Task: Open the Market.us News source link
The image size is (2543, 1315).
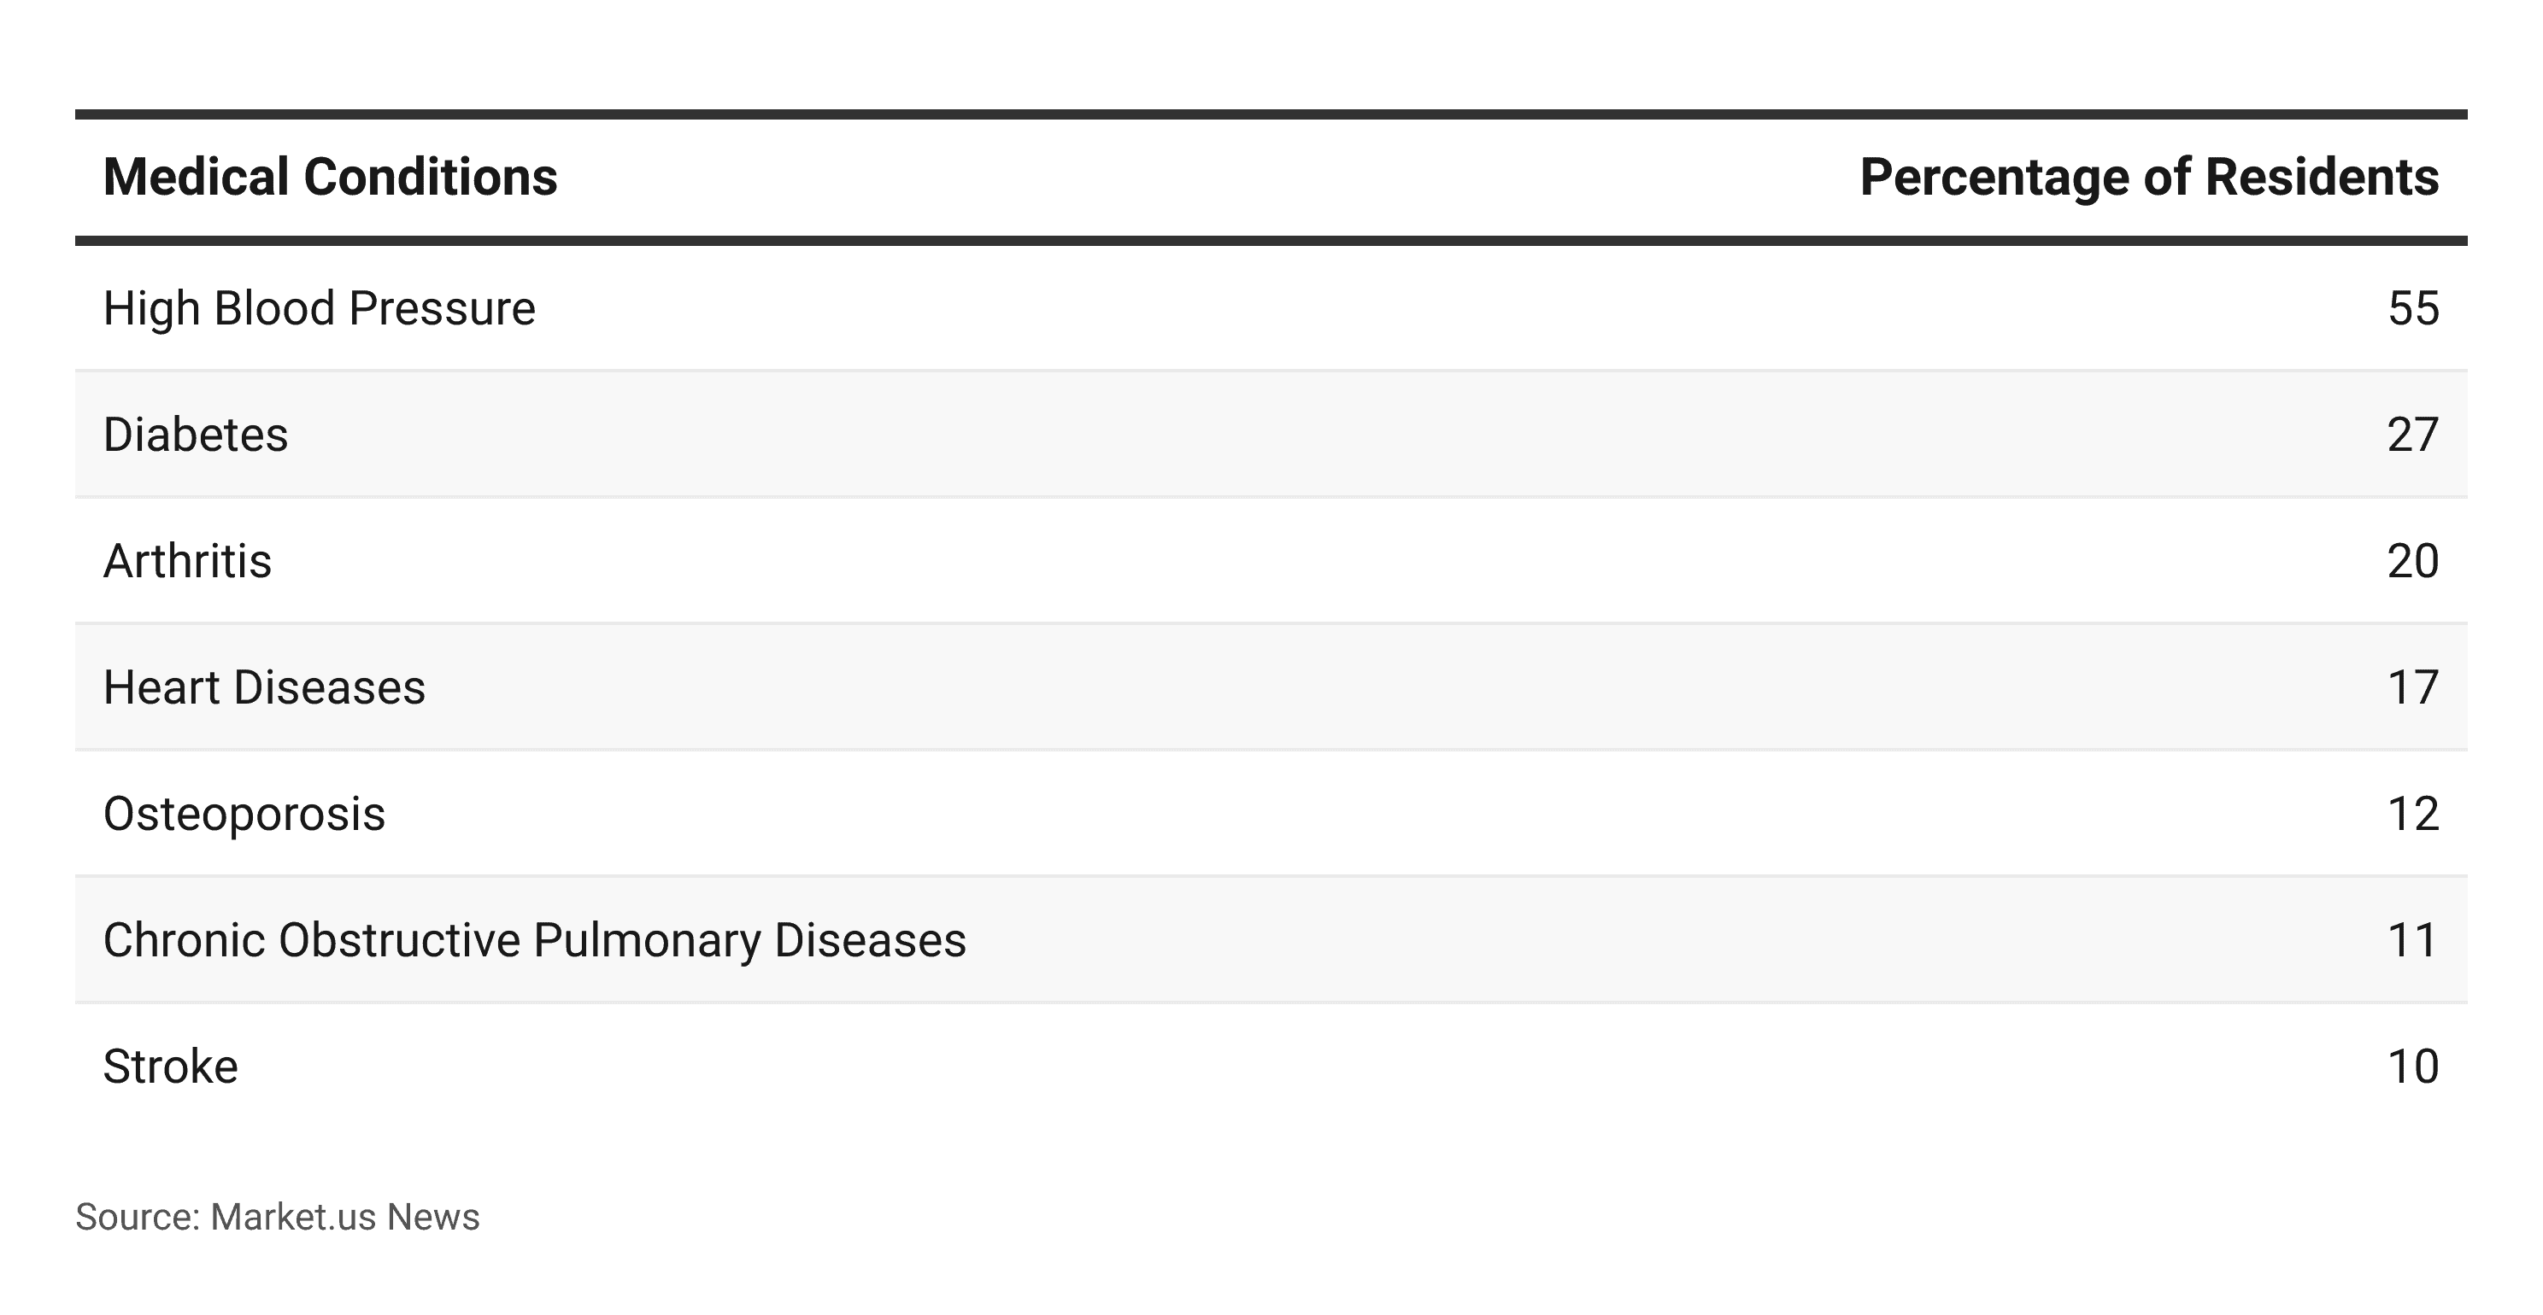Action: pyautogui.click(x=344, y=1218)
